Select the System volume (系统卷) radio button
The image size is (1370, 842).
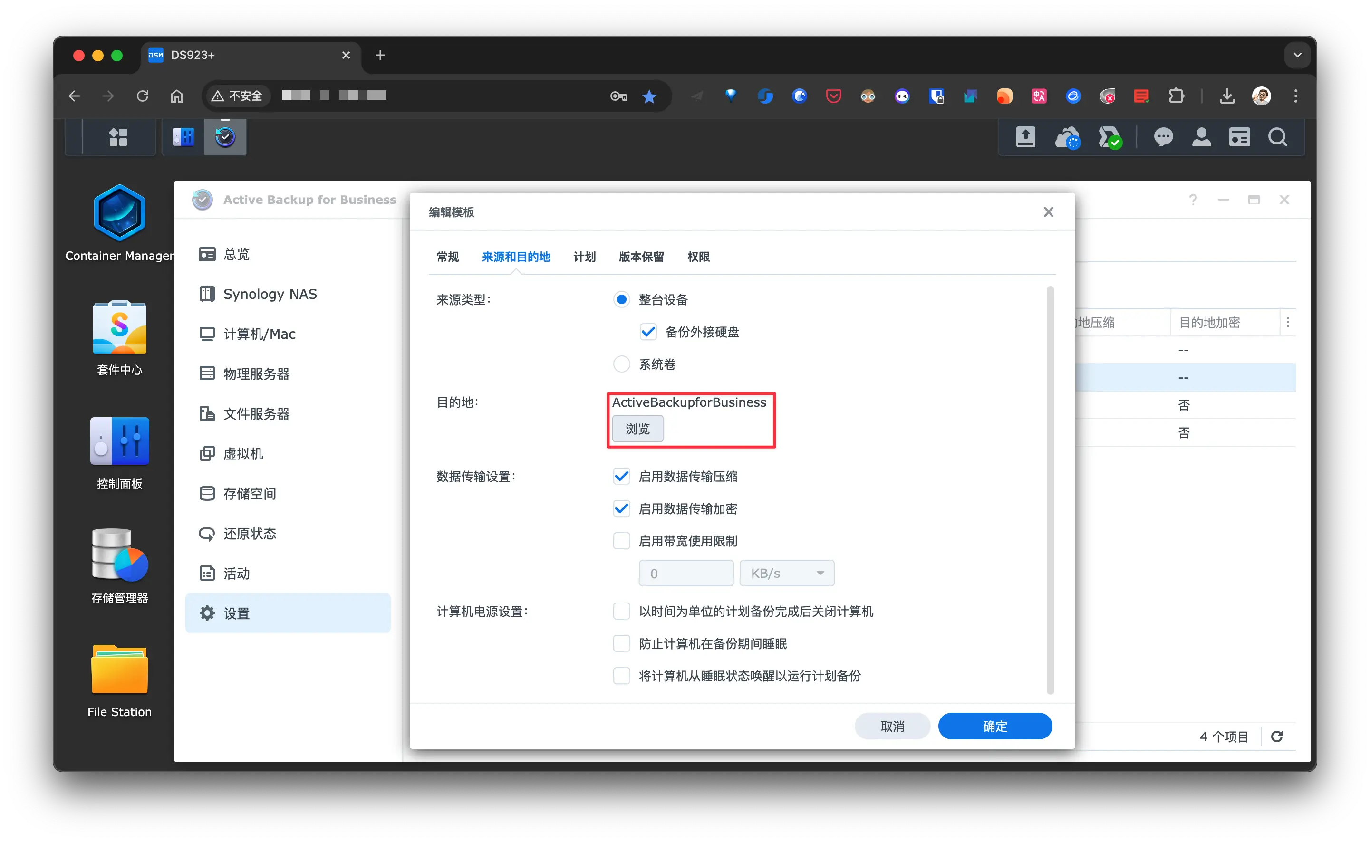pos(621,364)
